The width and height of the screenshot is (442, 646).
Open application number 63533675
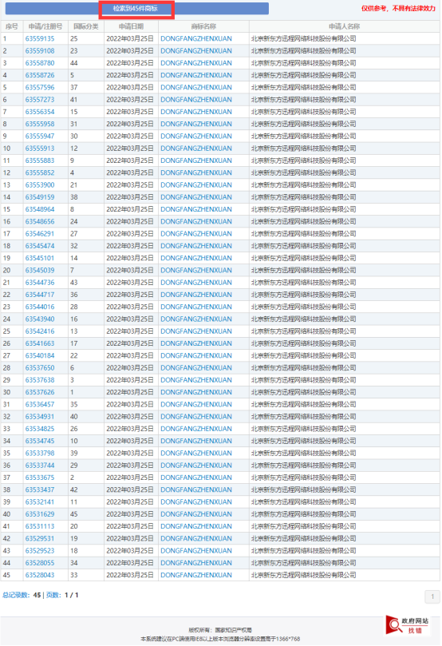[40, 478]
